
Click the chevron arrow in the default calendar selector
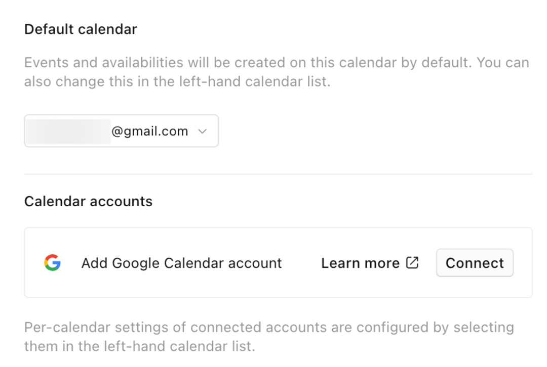(203, 131)
